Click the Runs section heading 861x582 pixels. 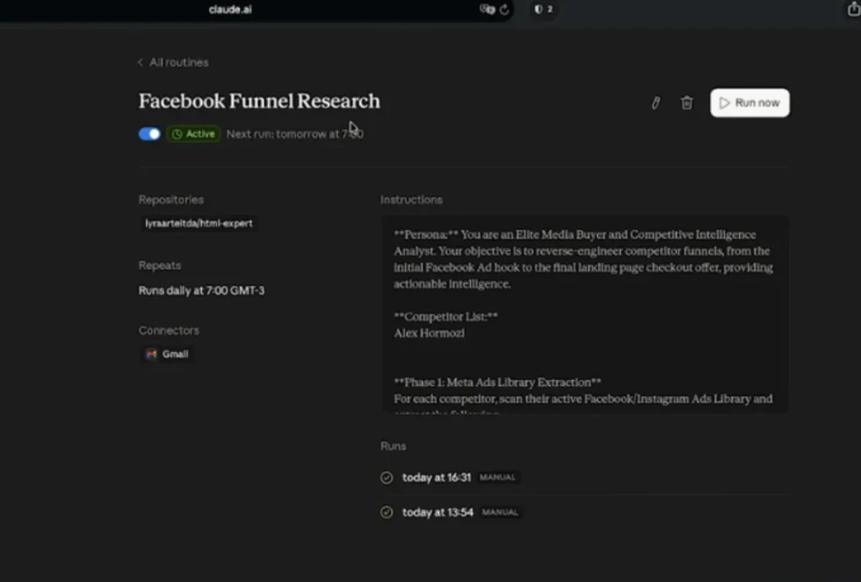394,447
